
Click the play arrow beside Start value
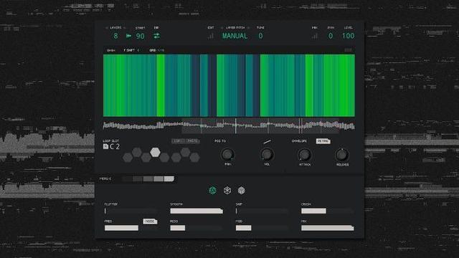pyautogui.click(x=128, y=36)
